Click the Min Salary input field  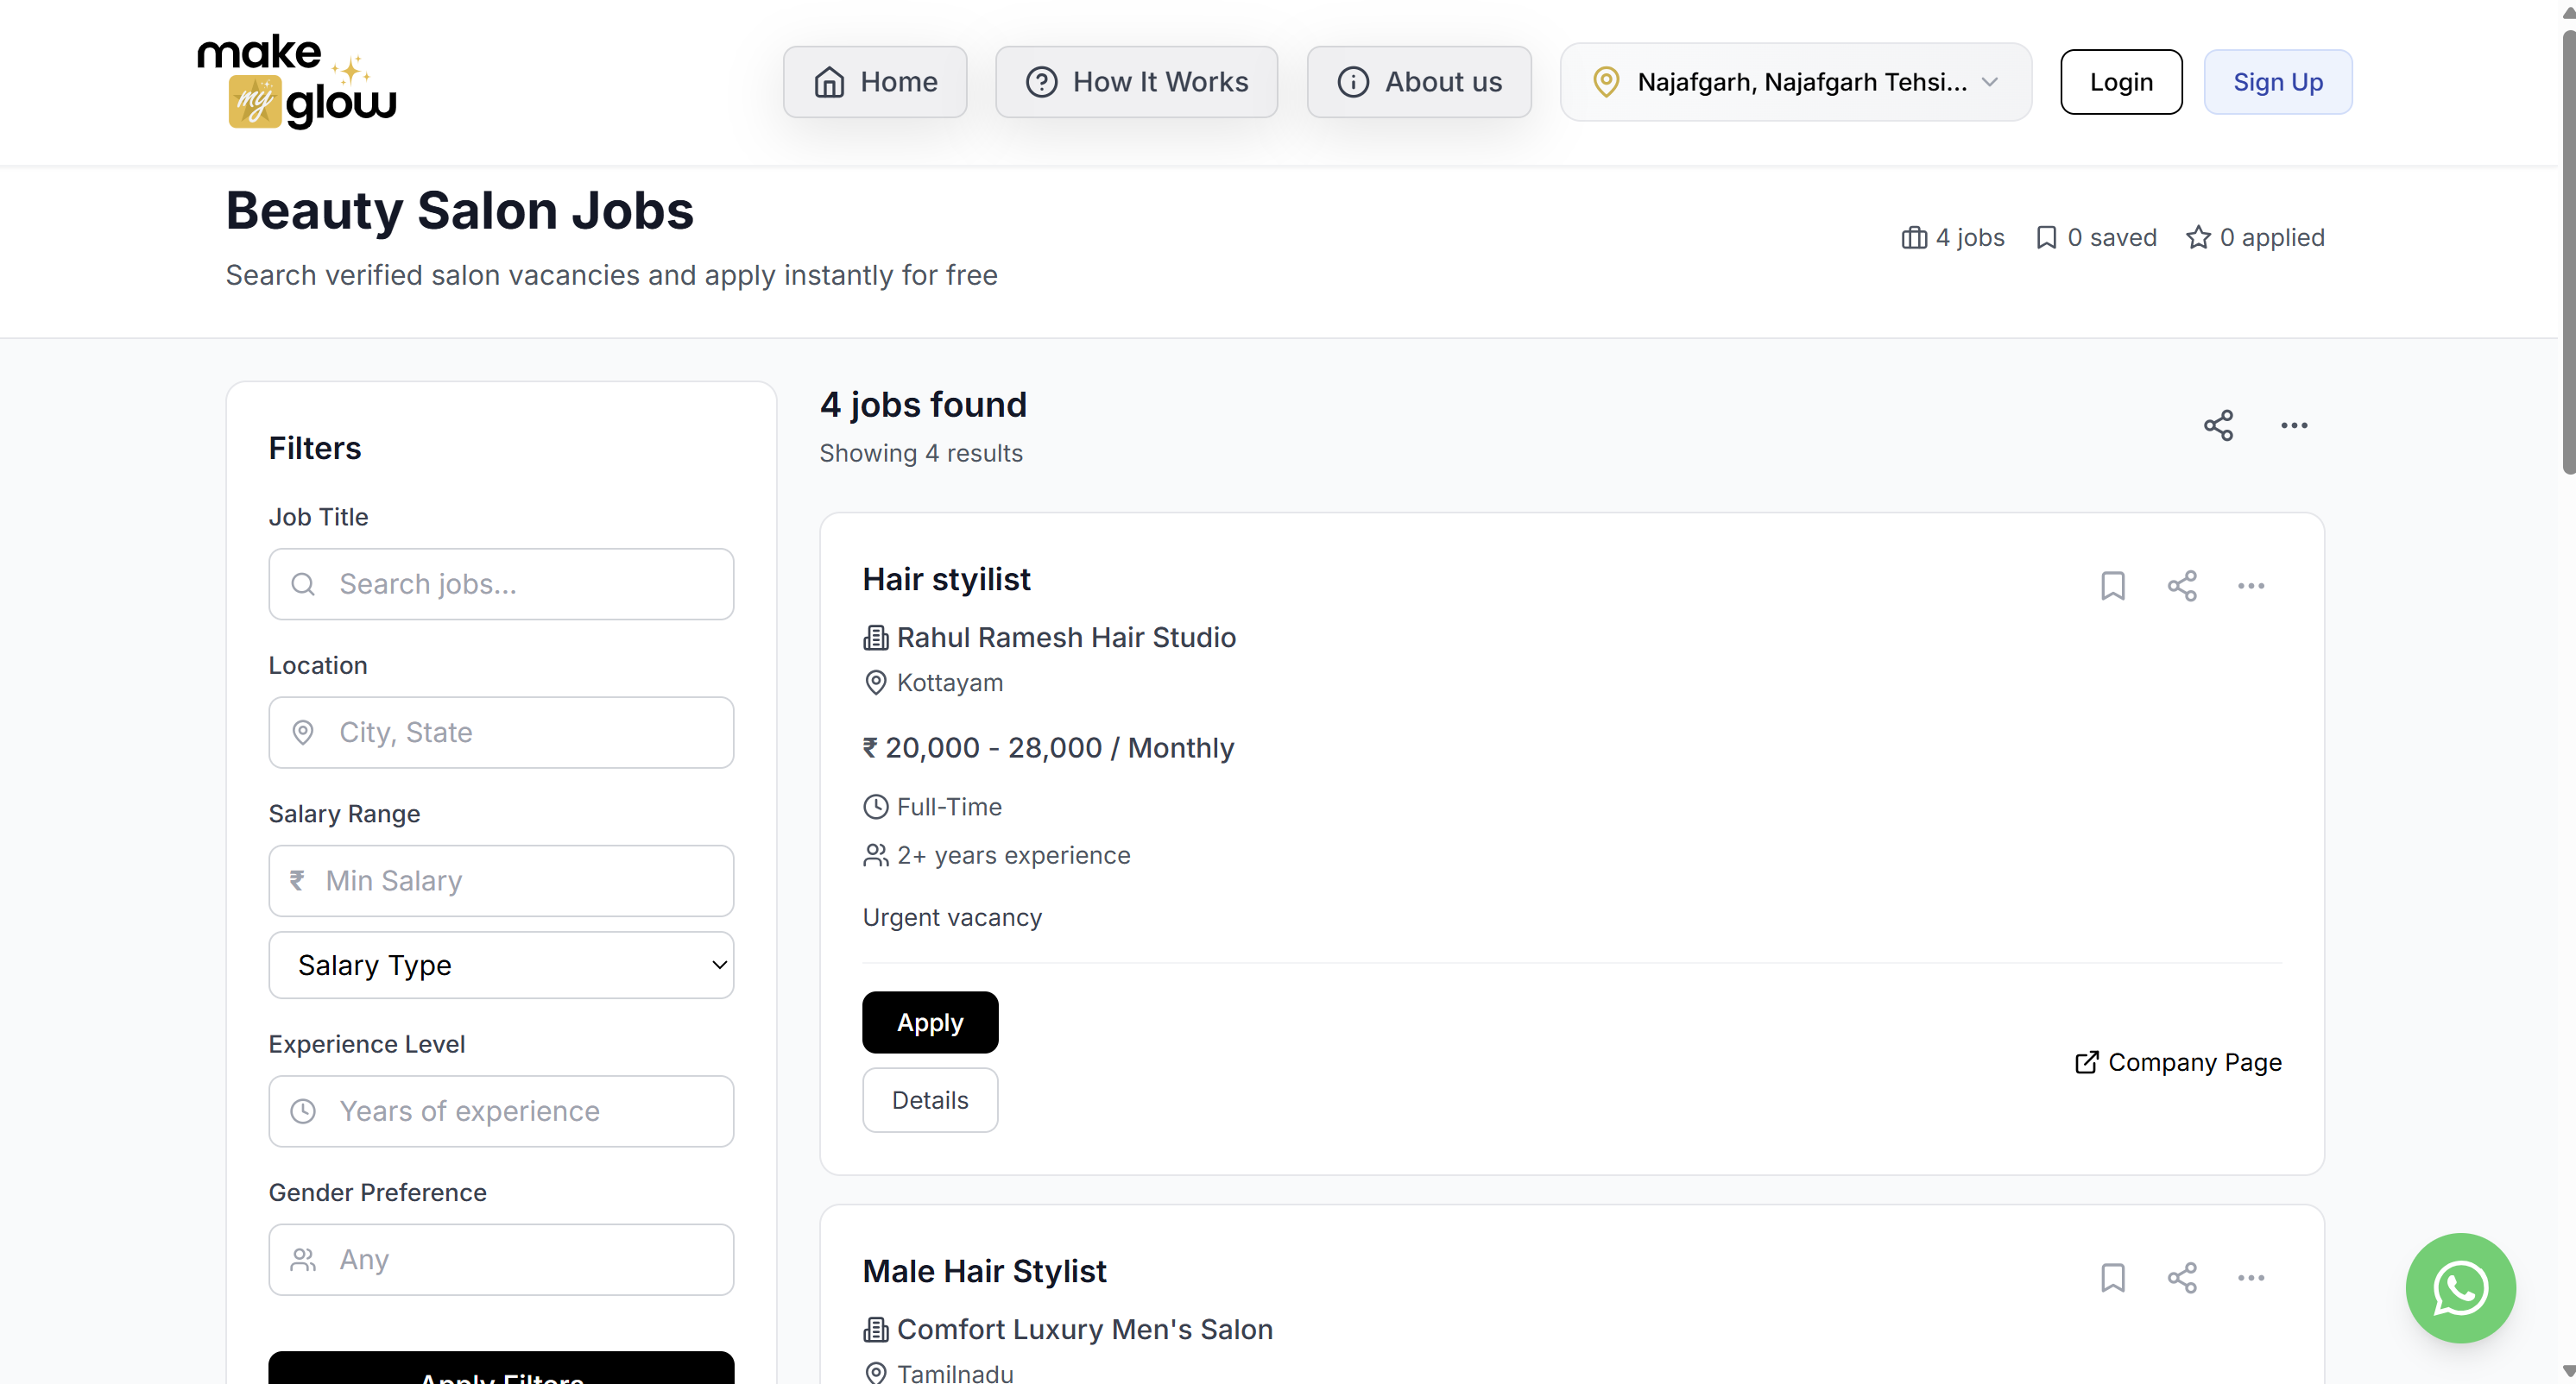pyautogui.click(x=501, y=880)
